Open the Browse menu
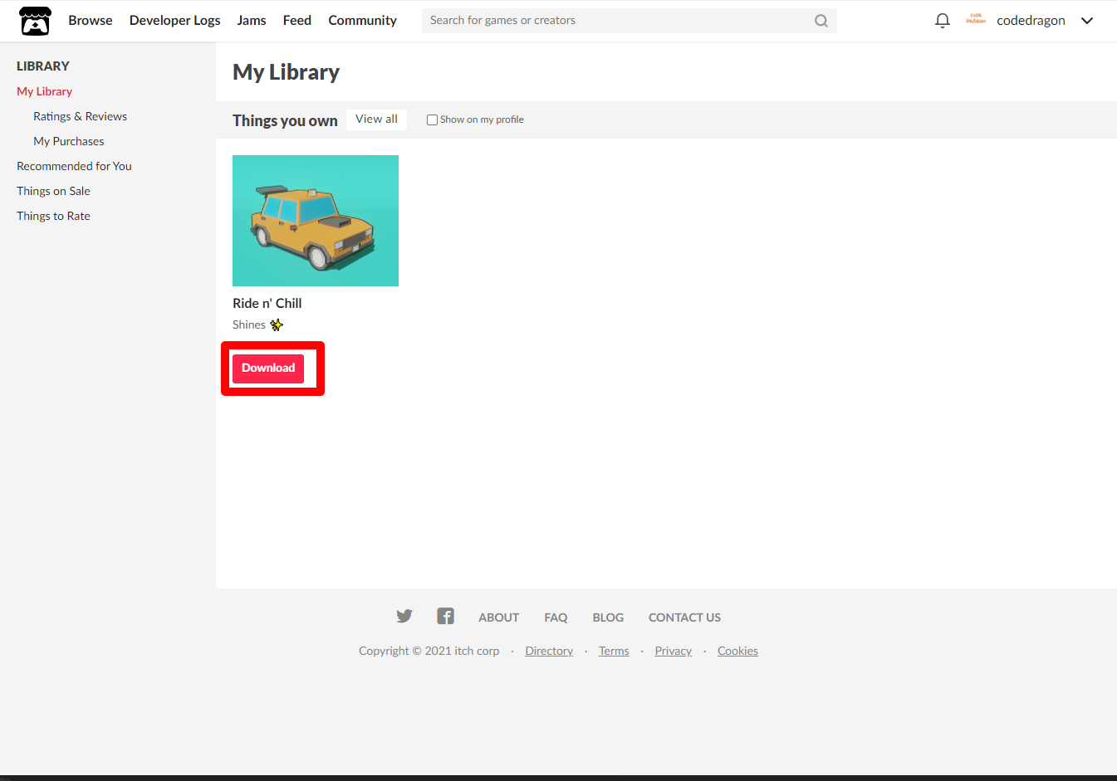 click(91, 20)
